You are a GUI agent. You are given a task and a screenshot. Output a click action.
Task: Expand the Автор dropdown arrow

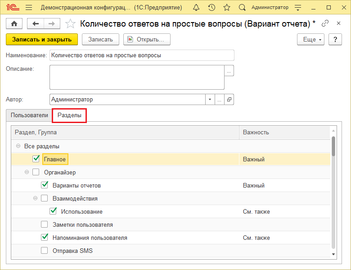210,99
